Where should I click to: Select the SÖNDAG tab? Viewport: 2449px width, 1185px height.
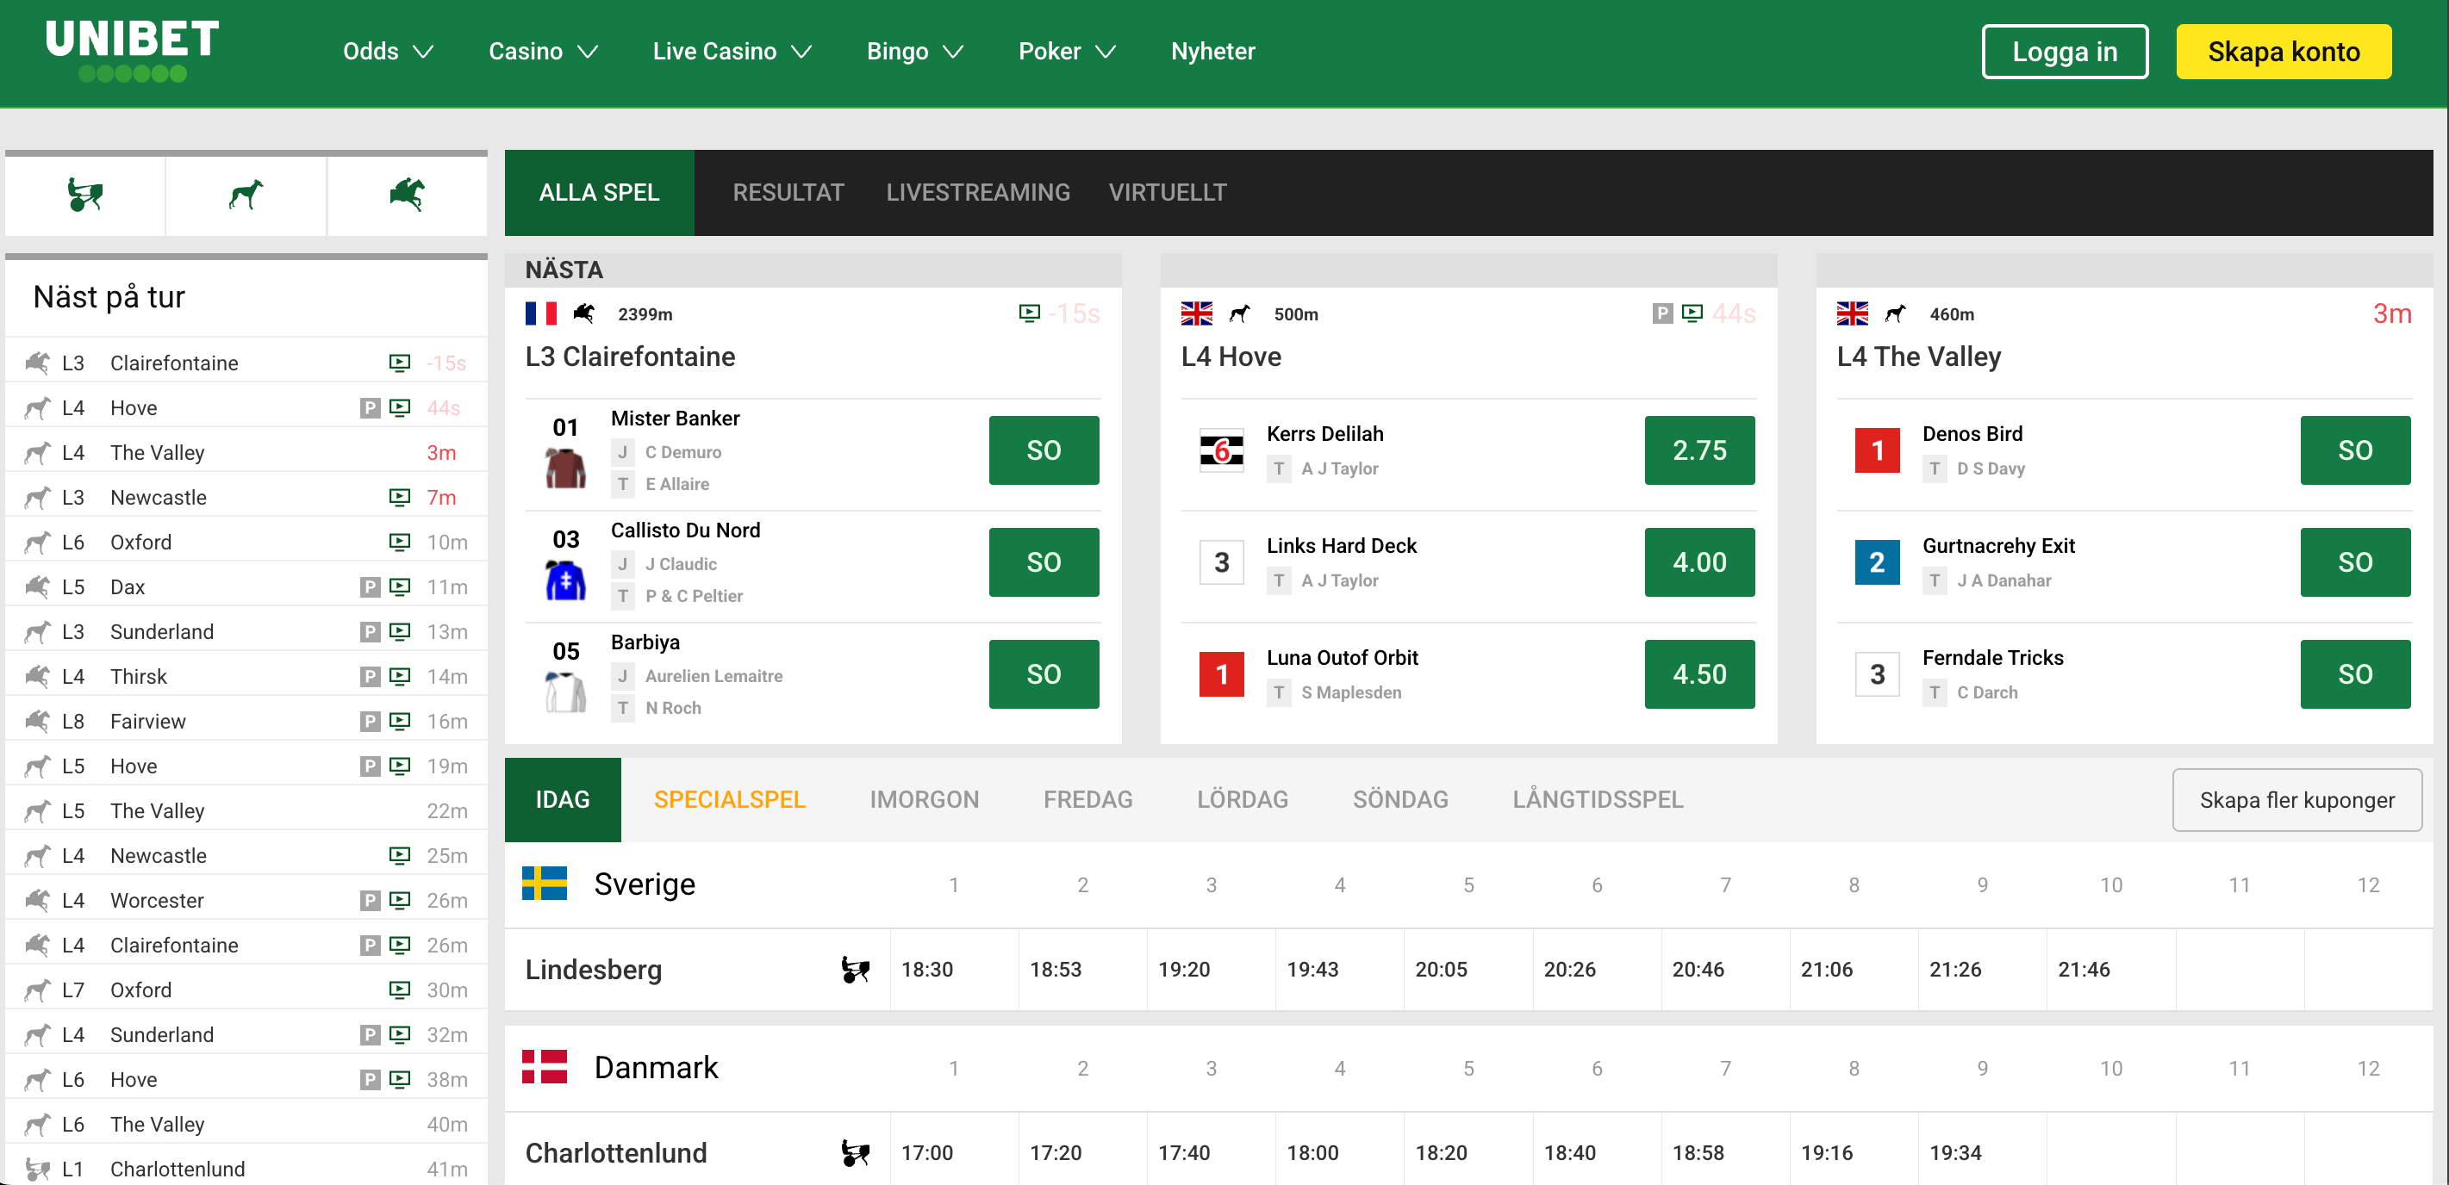pyautogui.click(x=1400, y=800)
